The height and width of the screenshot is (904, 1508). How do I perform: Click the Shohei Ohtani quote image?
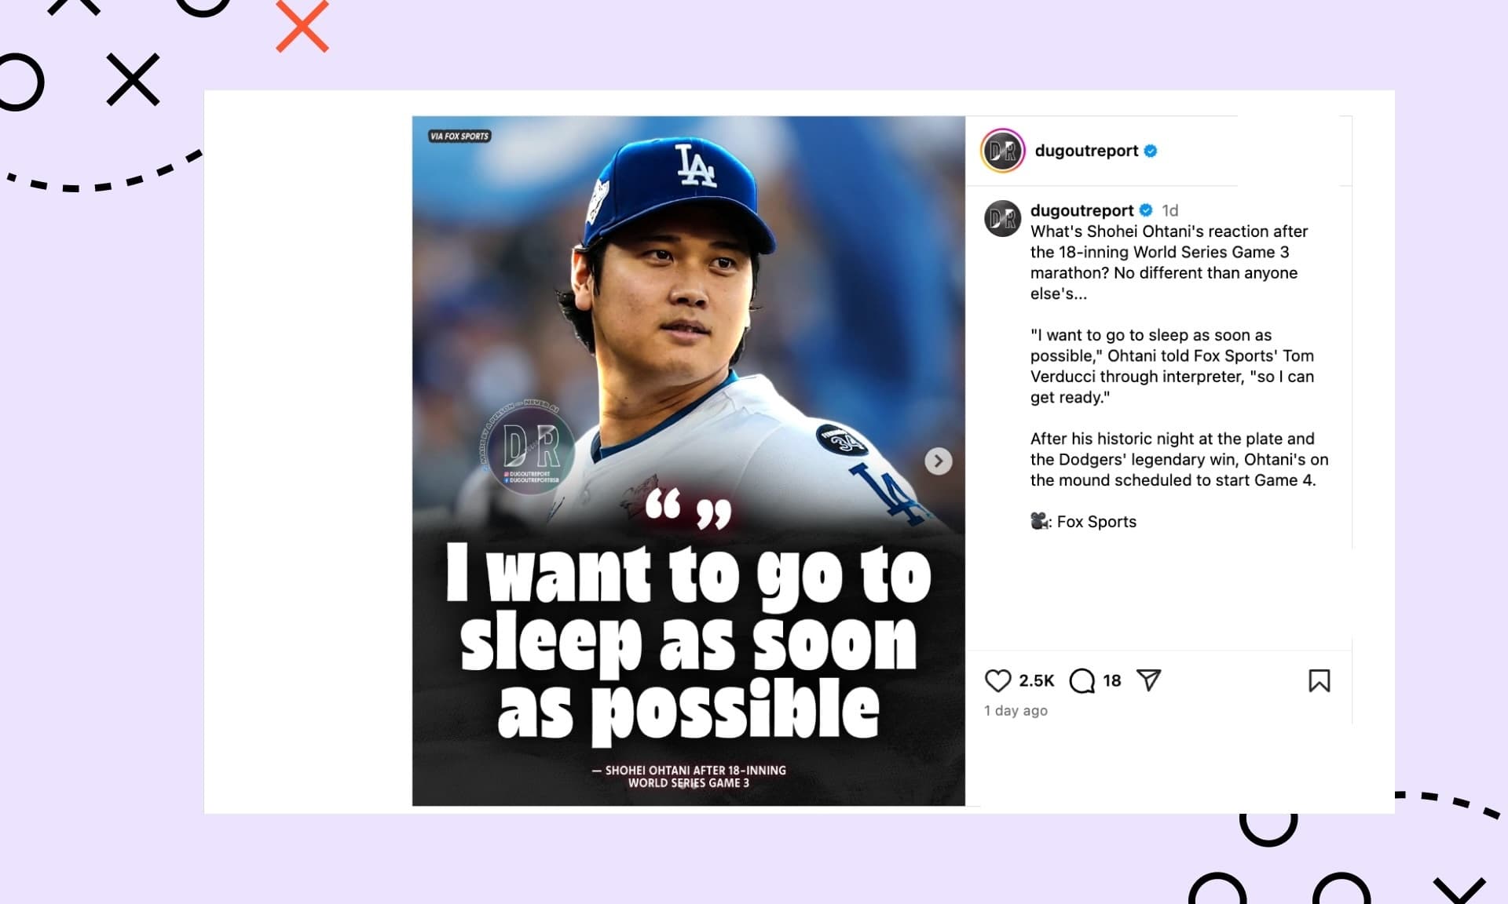pyautogui.click(x=688, y=461)
